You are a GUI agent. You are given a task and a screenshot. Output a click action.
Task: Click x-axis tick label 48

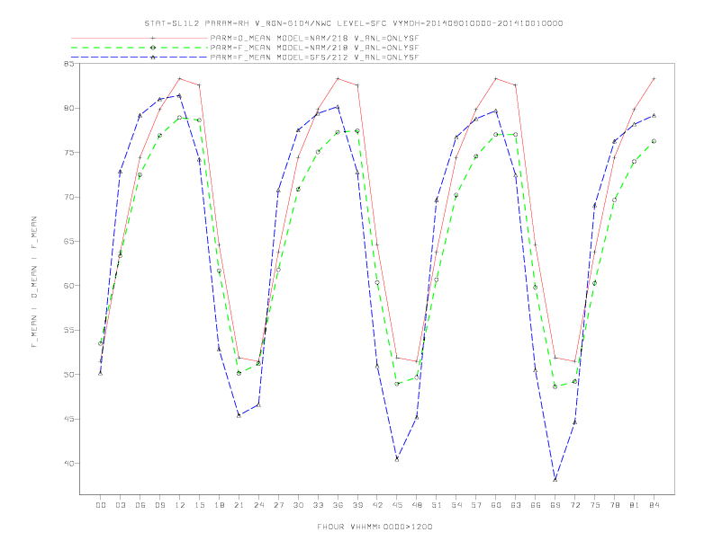pyautogui.click(x=417, y=505)
